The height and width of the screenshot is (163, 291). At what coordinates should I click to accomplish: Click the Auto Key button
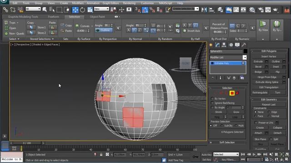coord(206,154)
